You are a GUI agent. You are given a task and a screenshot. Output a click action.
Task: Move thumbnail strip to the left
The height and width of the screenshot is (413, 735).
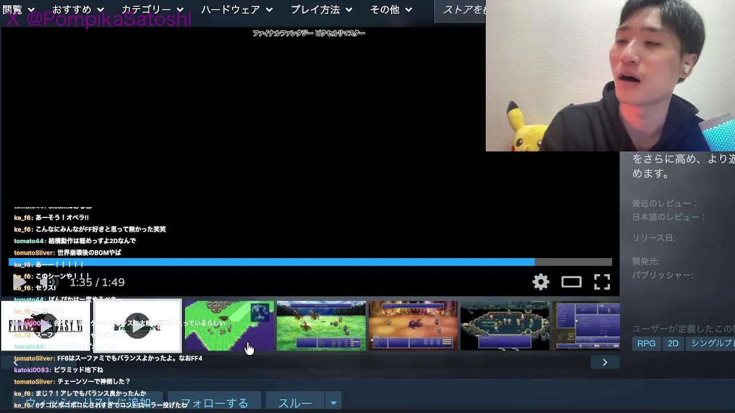[16, 362]
